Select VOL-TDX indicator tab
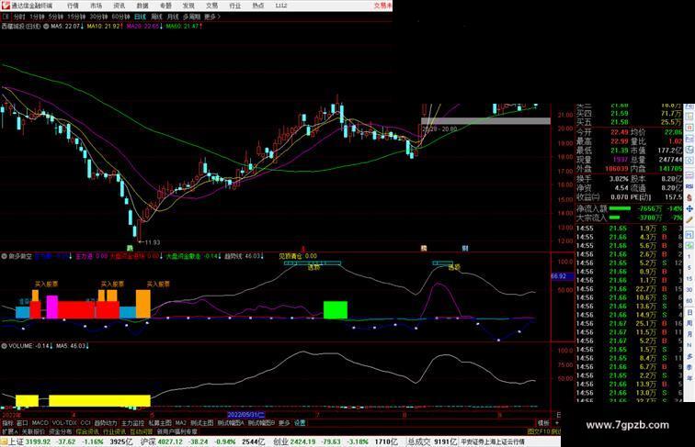 point(64,423)
